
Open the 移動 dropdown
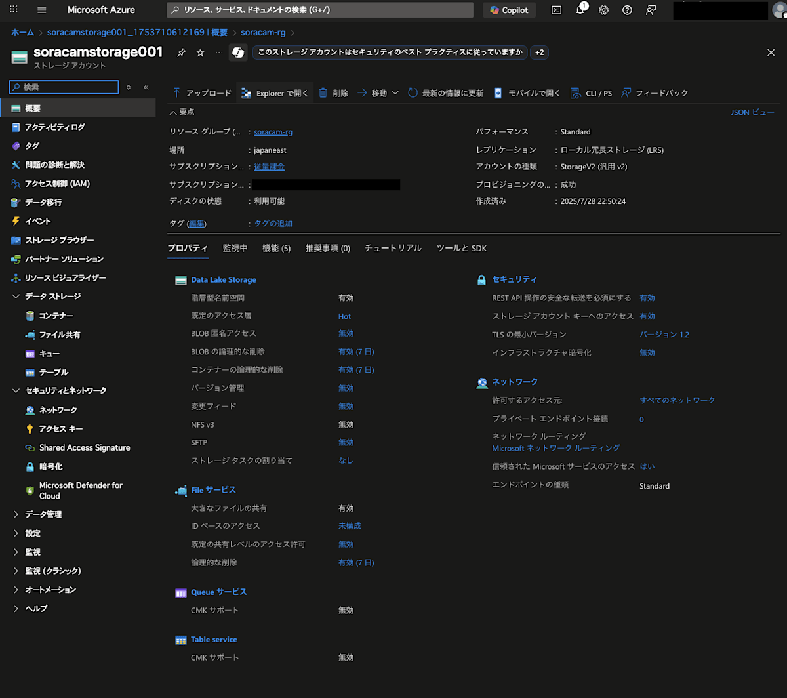coord(378,93)
